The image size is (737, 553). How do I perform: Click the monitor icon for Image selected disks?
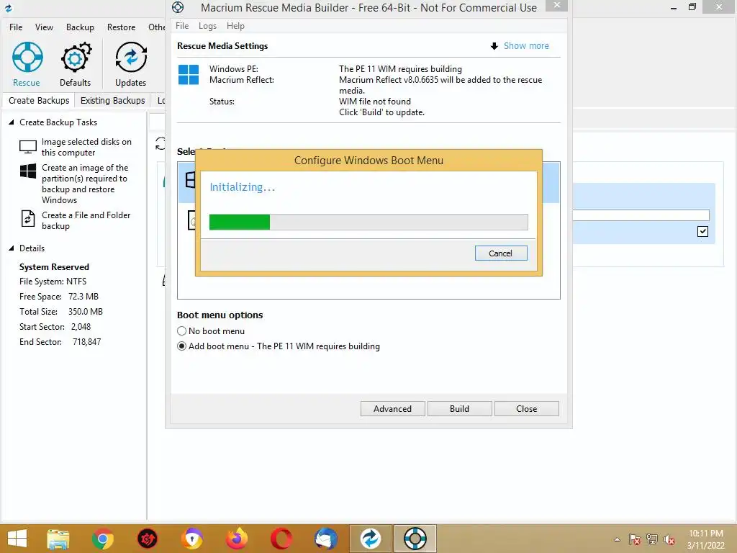[28, 147]
